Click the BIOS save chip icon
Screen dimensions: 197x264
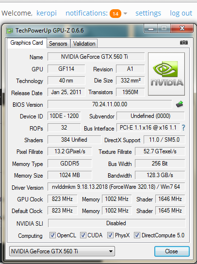point(180,104)
